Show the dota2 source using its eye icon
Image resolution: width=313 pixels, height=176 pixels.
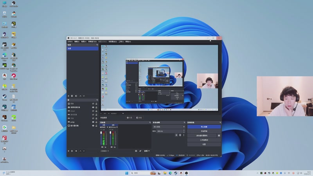coord(93,111)
